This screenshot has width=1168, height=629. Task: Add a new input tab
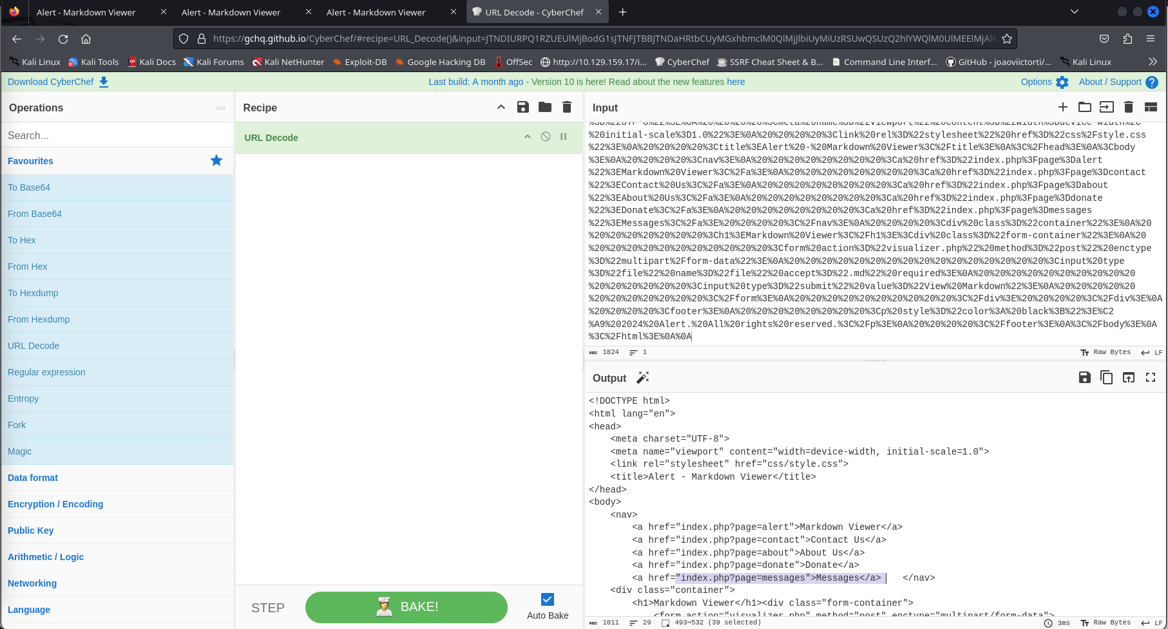click(x=1063, y=108)
